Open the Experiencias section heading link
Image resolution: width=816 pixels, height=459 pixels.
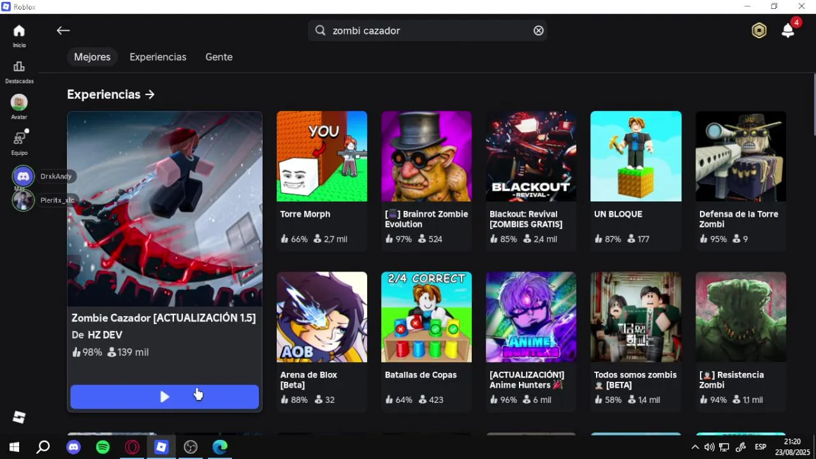[x=111, y=94]
